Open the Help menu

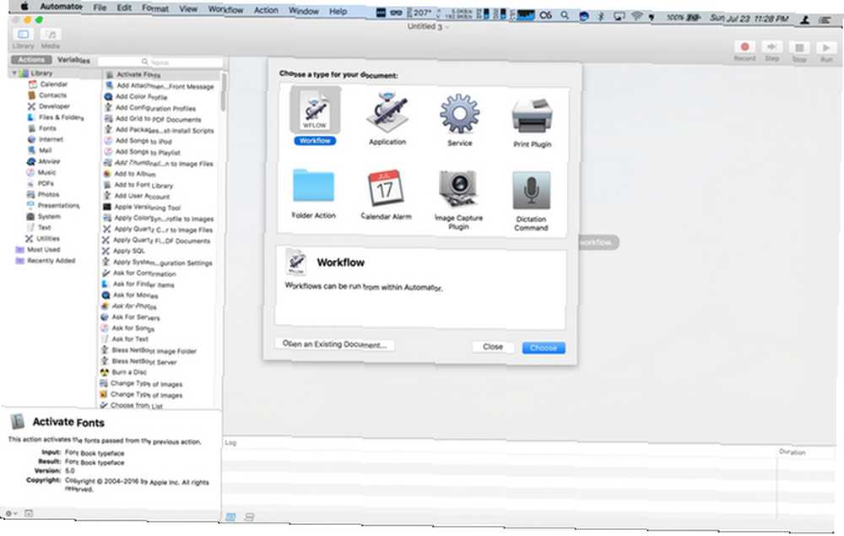[338, 11]
